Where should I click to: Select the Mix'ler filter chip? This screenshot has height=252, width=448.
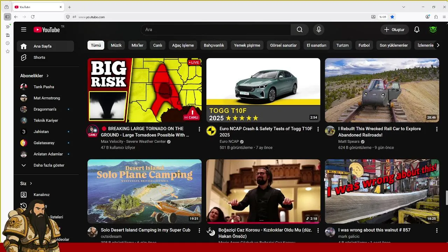pos(138,45)
